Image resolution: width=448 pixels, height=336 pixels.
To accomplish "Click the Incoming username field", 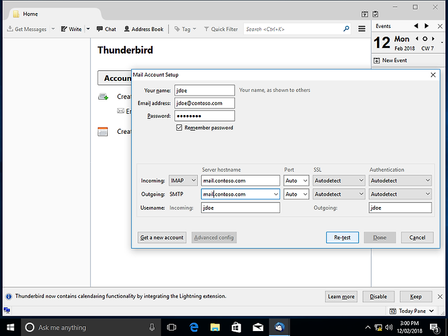I will coord(240,208).
